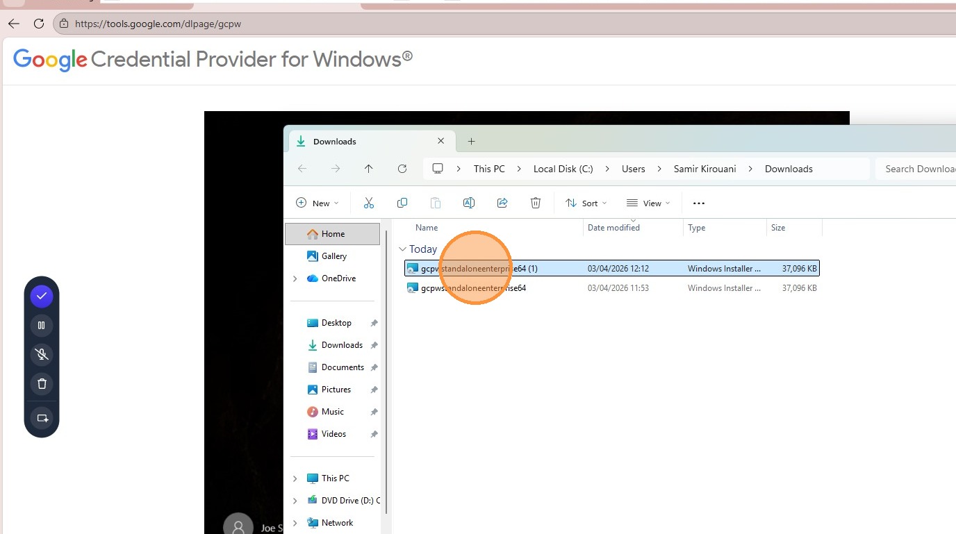The height and width of the screenshot is (534, 956).
Task: Finish recording with the purple checkmark
Action: pos(42,296)
